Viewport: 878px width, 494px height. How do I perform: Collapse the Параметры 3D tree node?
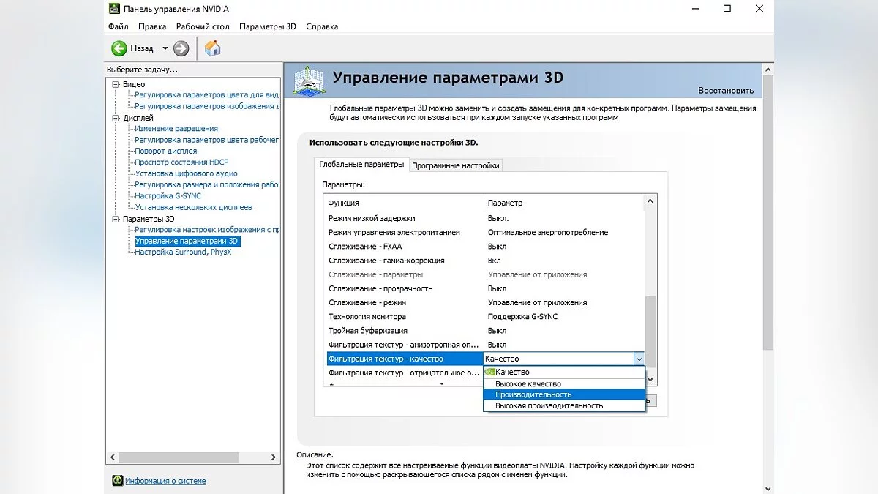116,219
